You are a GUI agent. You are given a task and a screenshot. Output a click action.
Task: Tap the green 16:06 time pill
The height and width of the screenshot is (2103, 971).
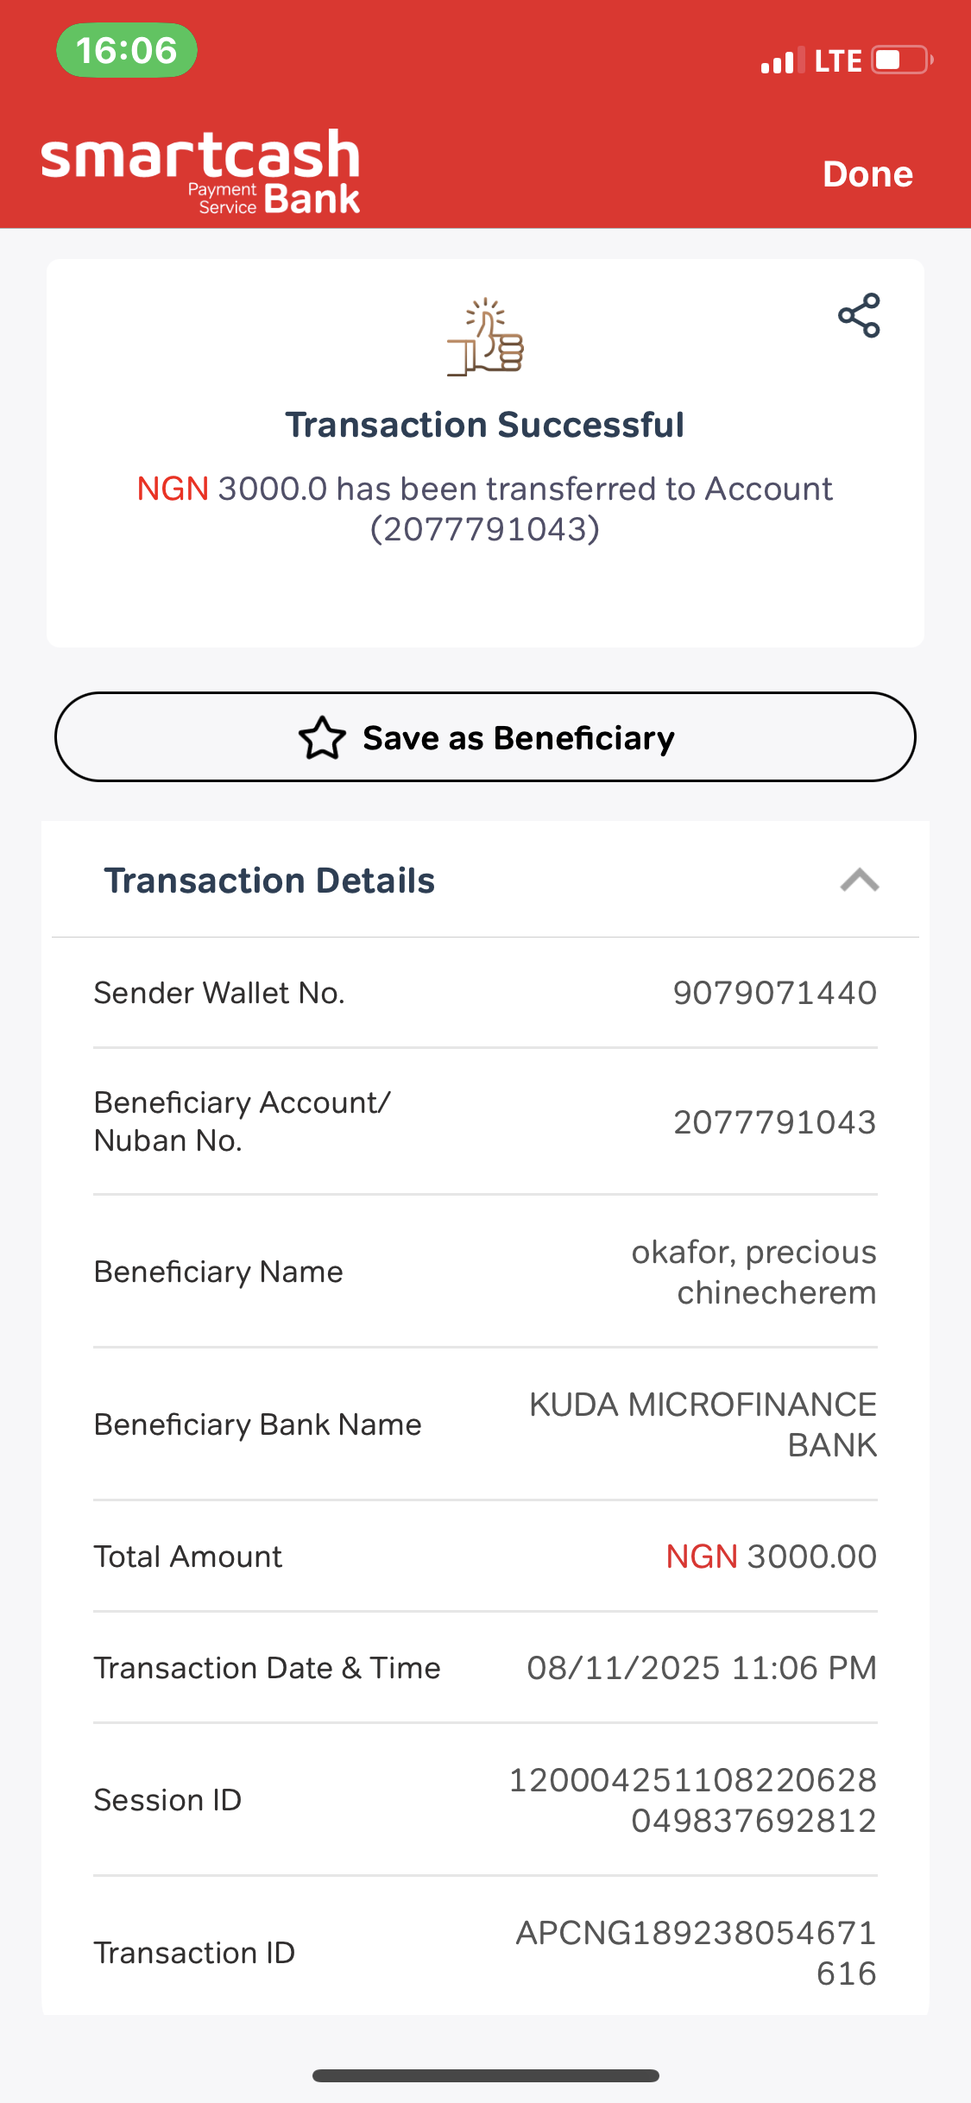click(x=127, y=51)
